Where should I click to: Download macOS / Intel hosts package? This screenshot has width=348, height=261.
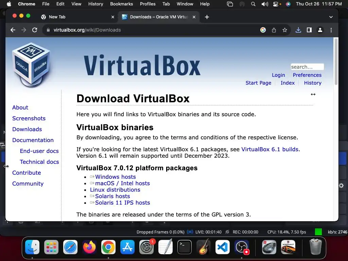(122, 183)
